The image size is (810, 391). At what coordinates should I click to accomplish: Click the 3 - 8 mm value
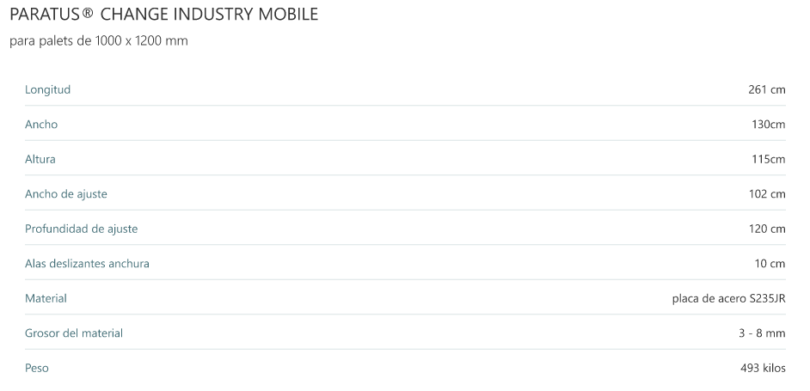[762, 333]
